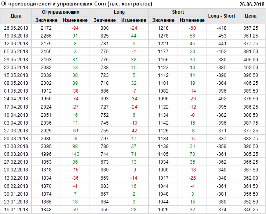Image resolution: width=266 pixels, height=214 pixels.
Task: Select the 29.05.2018 date cell
Action: (x=16, y=59)
